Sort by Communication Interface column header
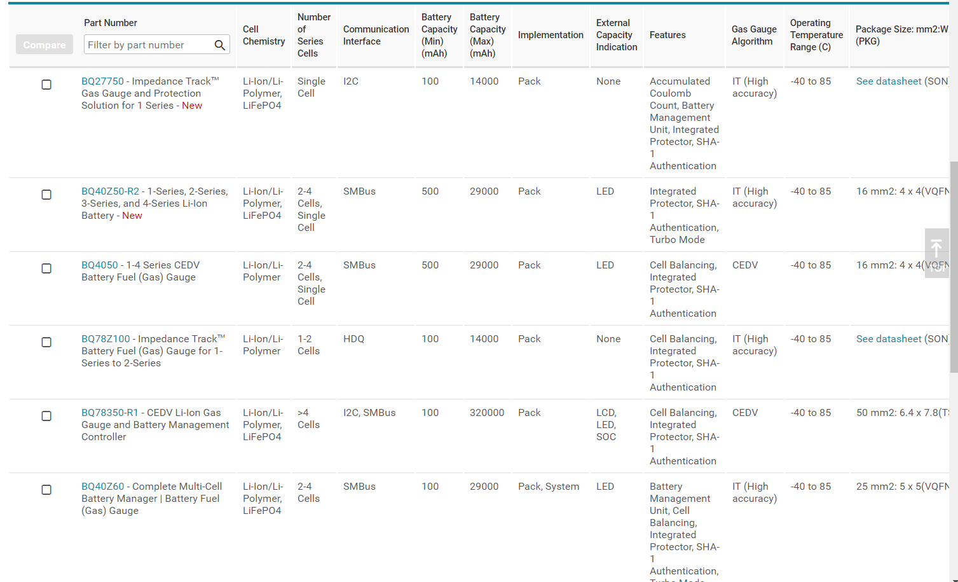Viewport: 958px width, 582px height. click(376, 35)
